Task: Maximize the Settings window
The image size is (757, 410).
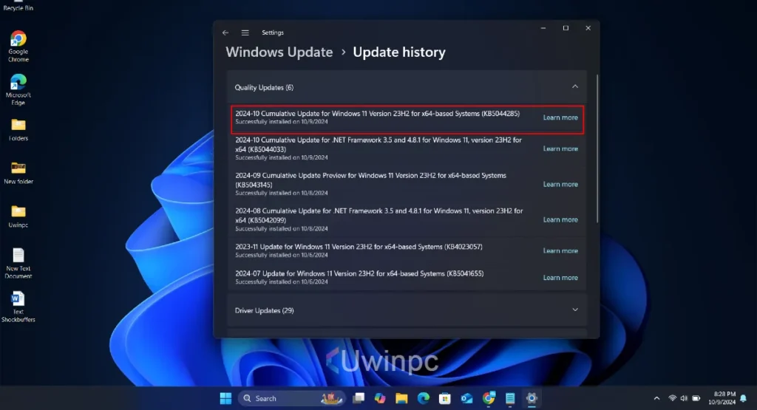Action: click(566, 28)
